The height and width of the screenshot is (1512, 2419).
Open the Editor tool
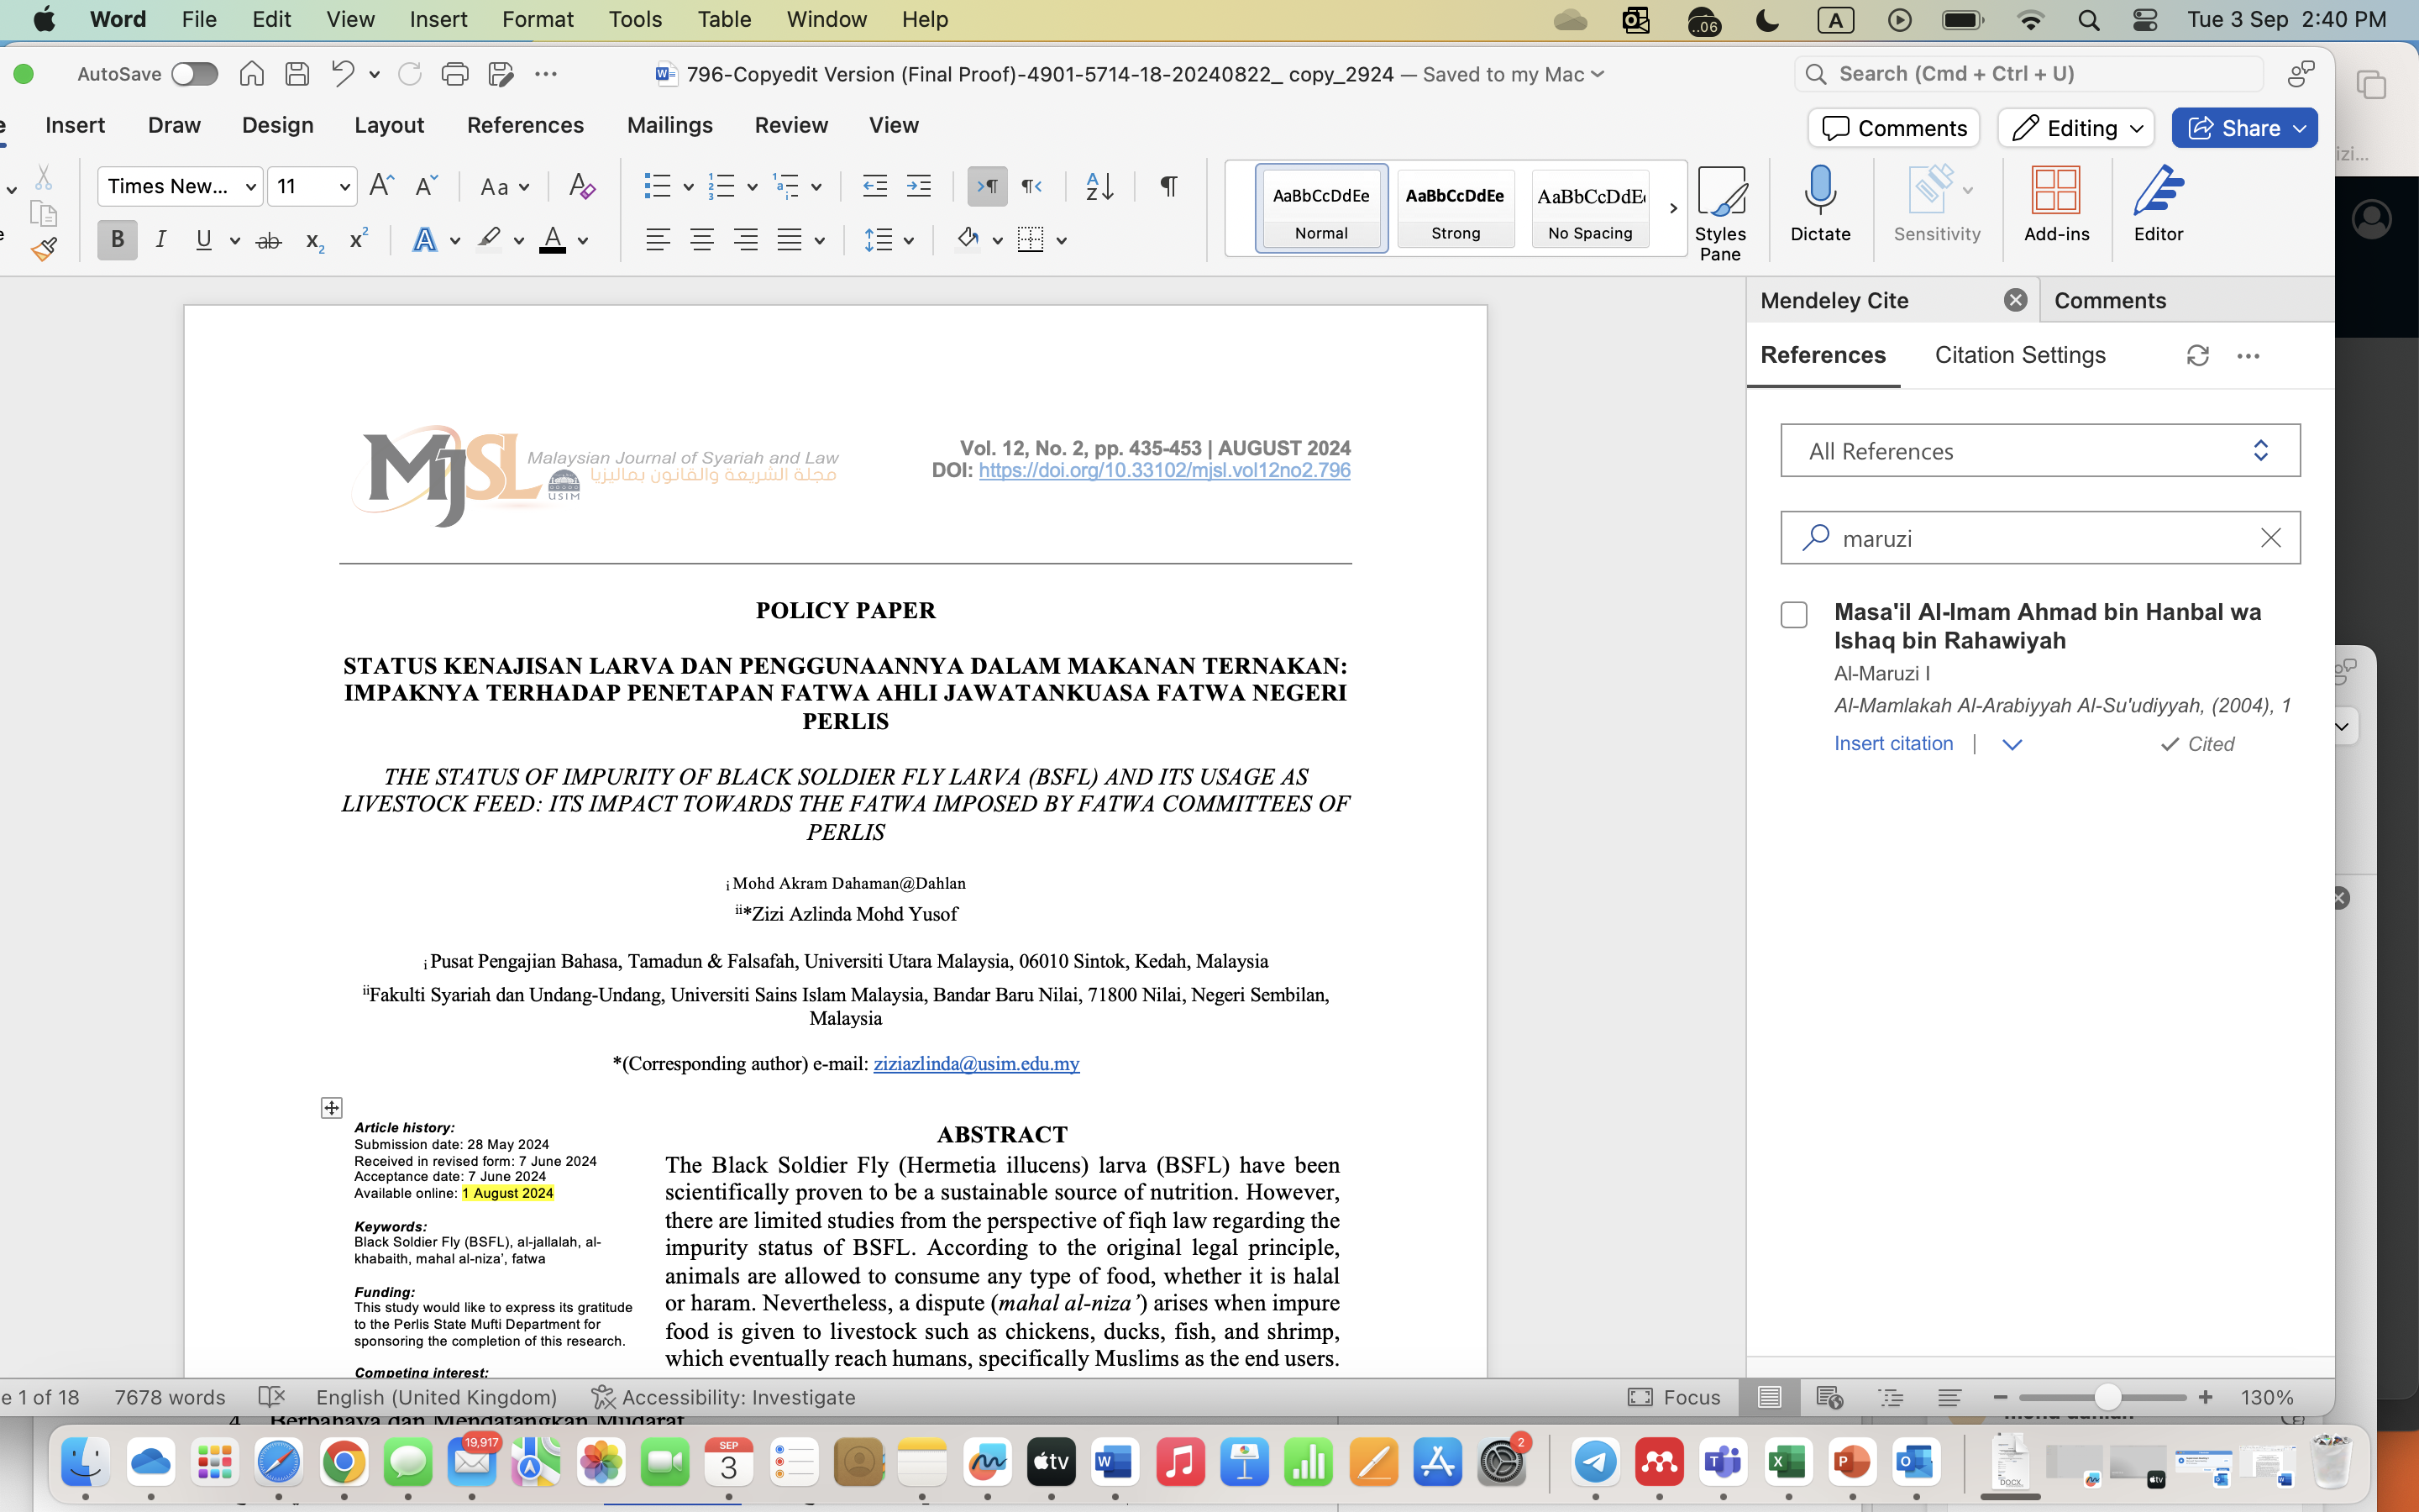tap(2158, 205)
